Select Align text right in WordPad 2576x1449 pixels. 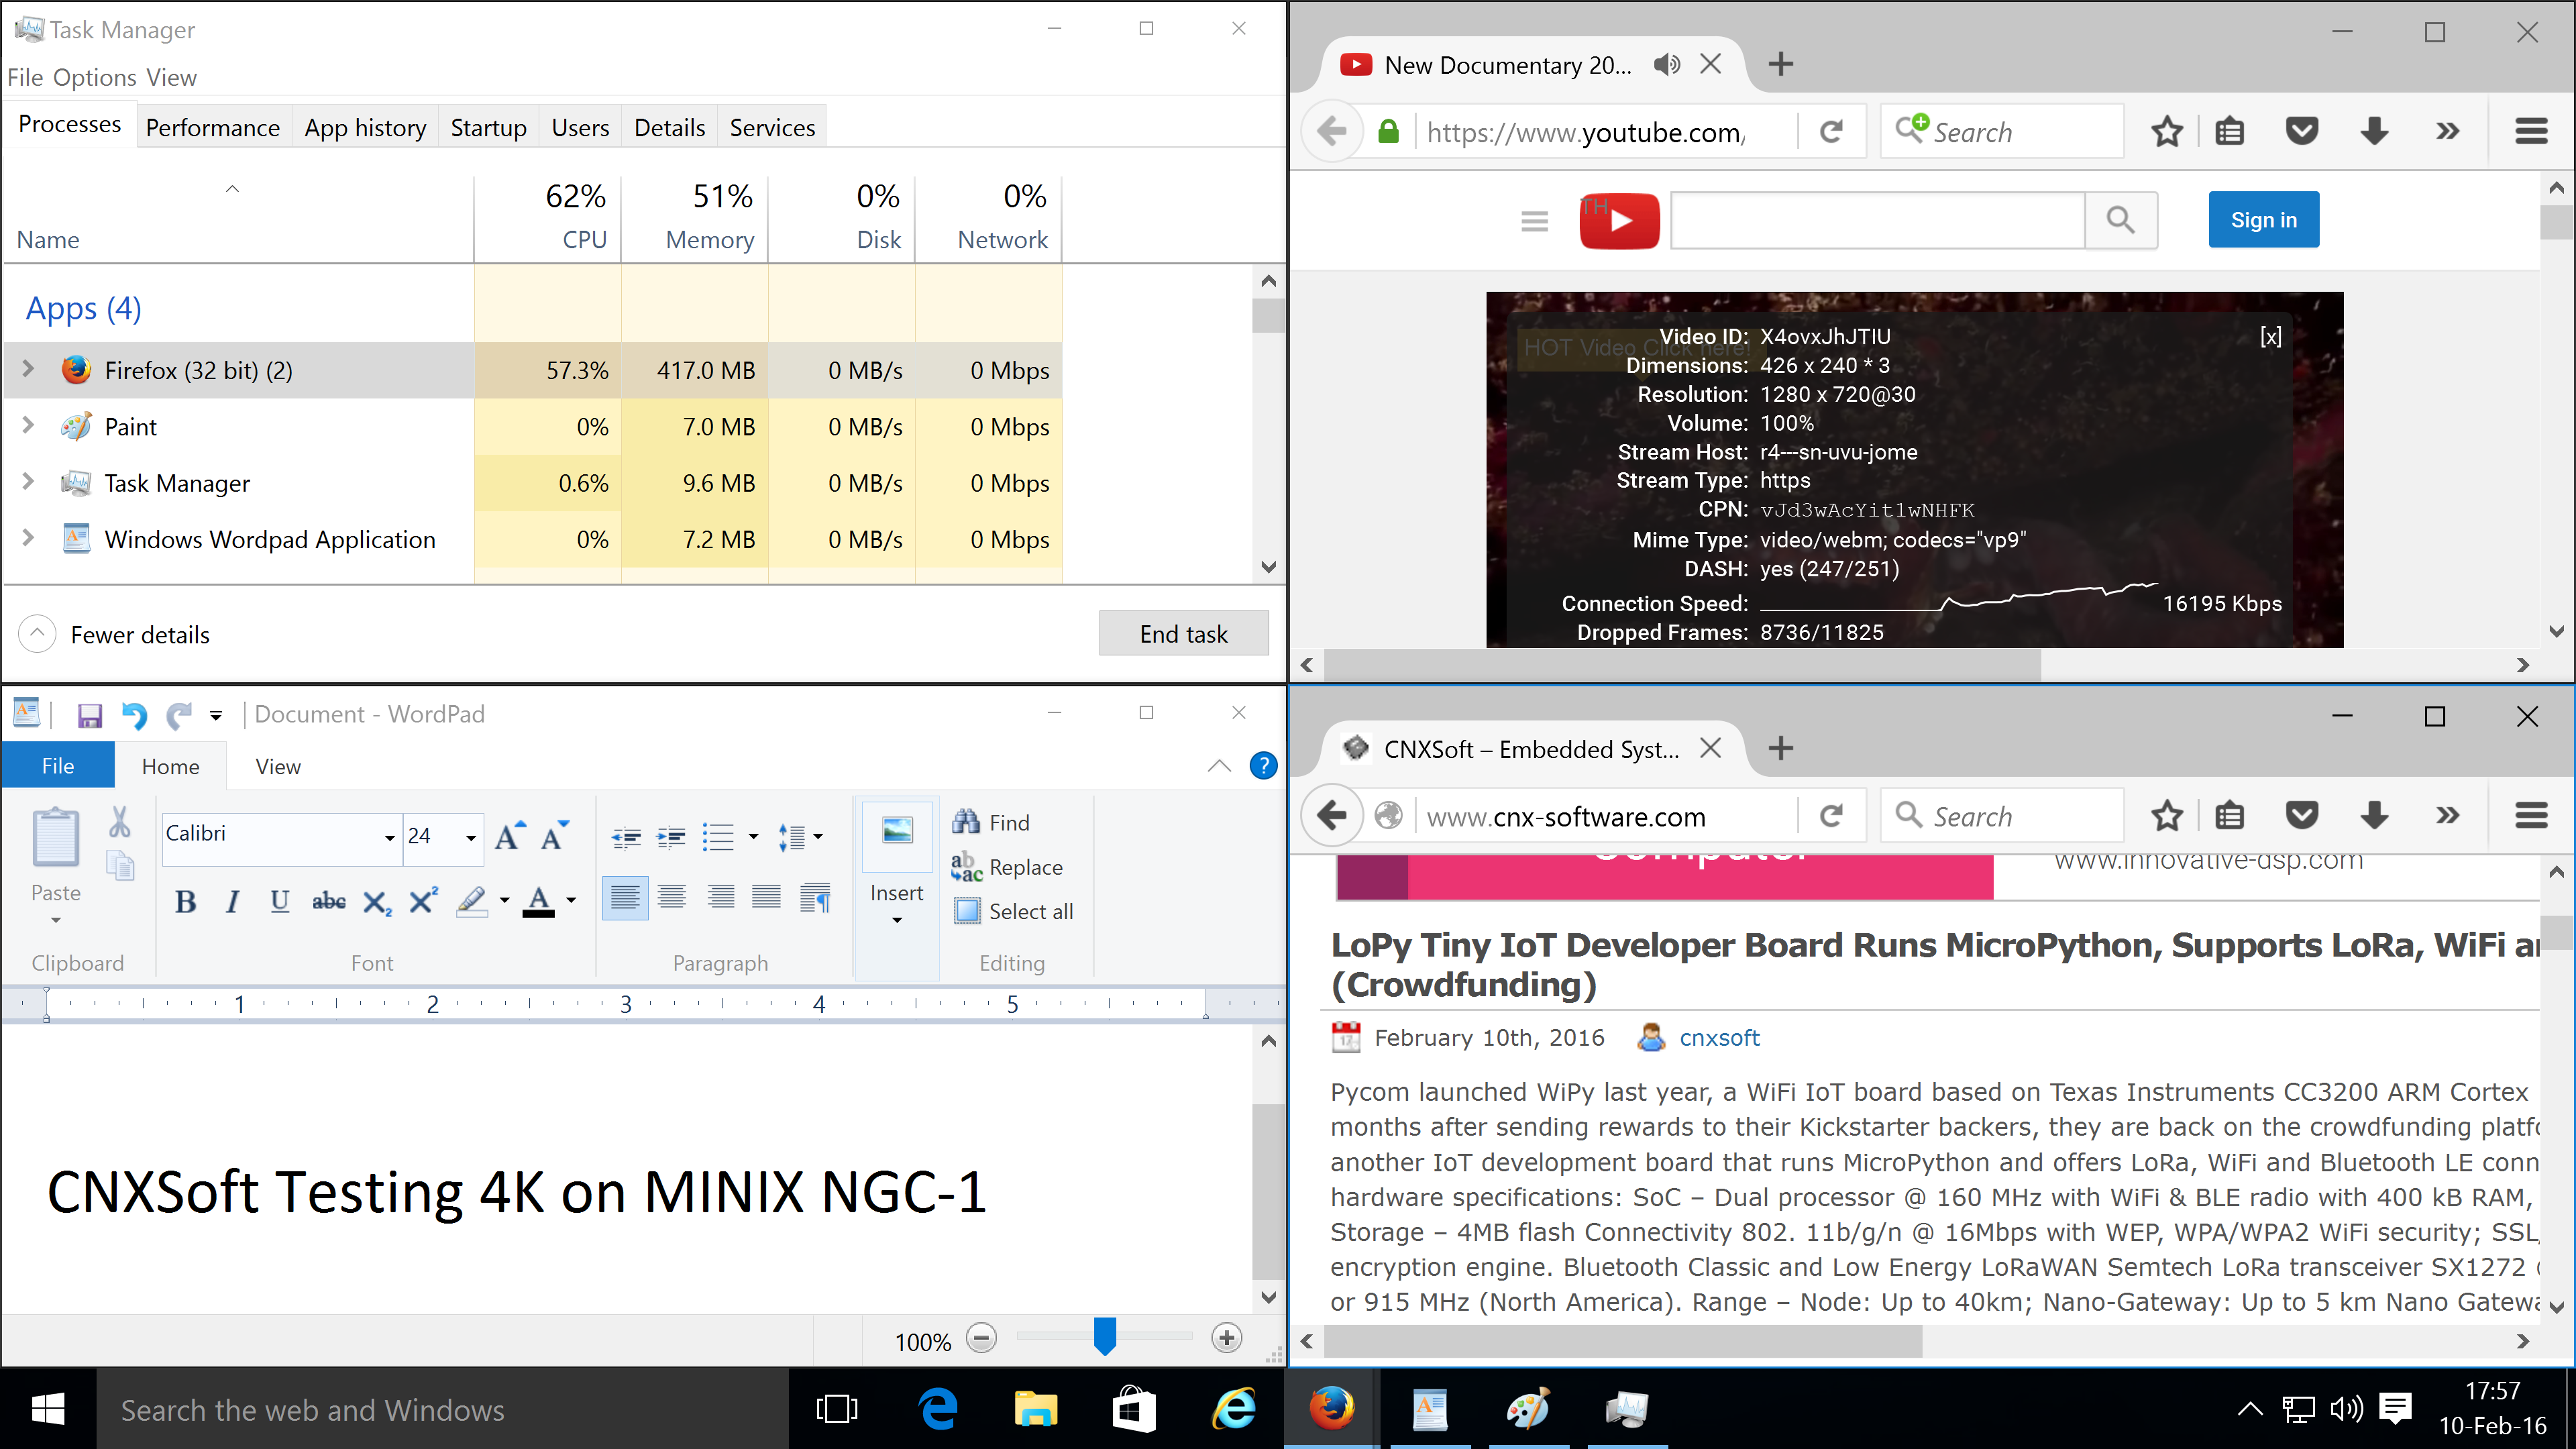tap(720, 897)
